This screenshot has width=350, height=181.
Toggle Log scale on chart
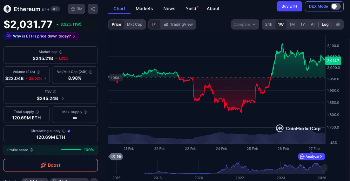tap(325, 24)
